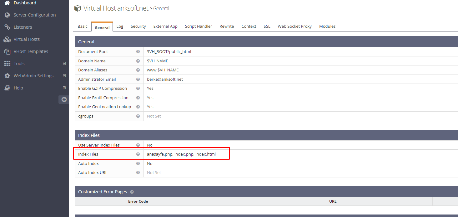Click the Listeners chain icon
The height and width of the screenshot is (217, 458).
click(x=7, y=27)
